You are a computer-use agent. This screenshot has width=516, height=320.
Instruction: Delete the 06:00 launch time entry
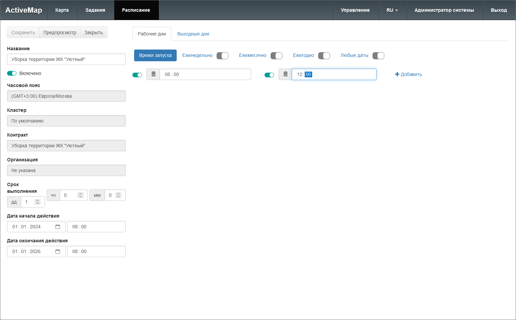pos(153,74)
